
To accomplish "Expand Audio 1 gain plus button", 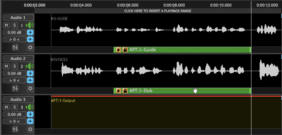I will tap(30, 32).
